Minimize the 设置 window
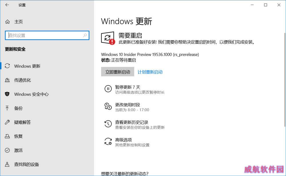 (x=252, y=5)
